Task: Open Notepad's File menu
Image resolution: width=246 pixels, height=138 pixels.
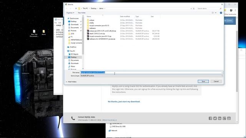Action: click(x=55, y=23)
